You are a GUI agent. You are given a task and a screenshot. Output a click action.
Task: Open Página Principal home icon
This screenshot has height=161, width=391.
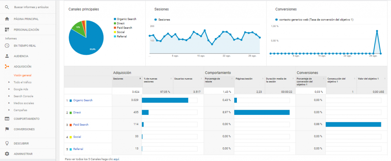pyautogui.click(x=7, y=19)
